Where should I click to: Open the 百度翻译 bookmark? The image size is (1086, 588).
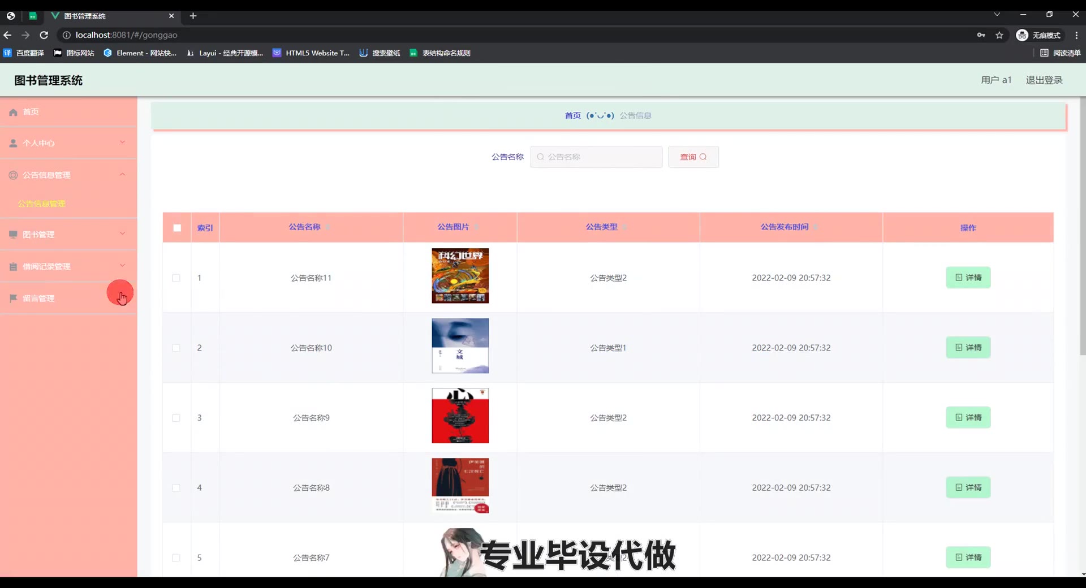[23, 53]
